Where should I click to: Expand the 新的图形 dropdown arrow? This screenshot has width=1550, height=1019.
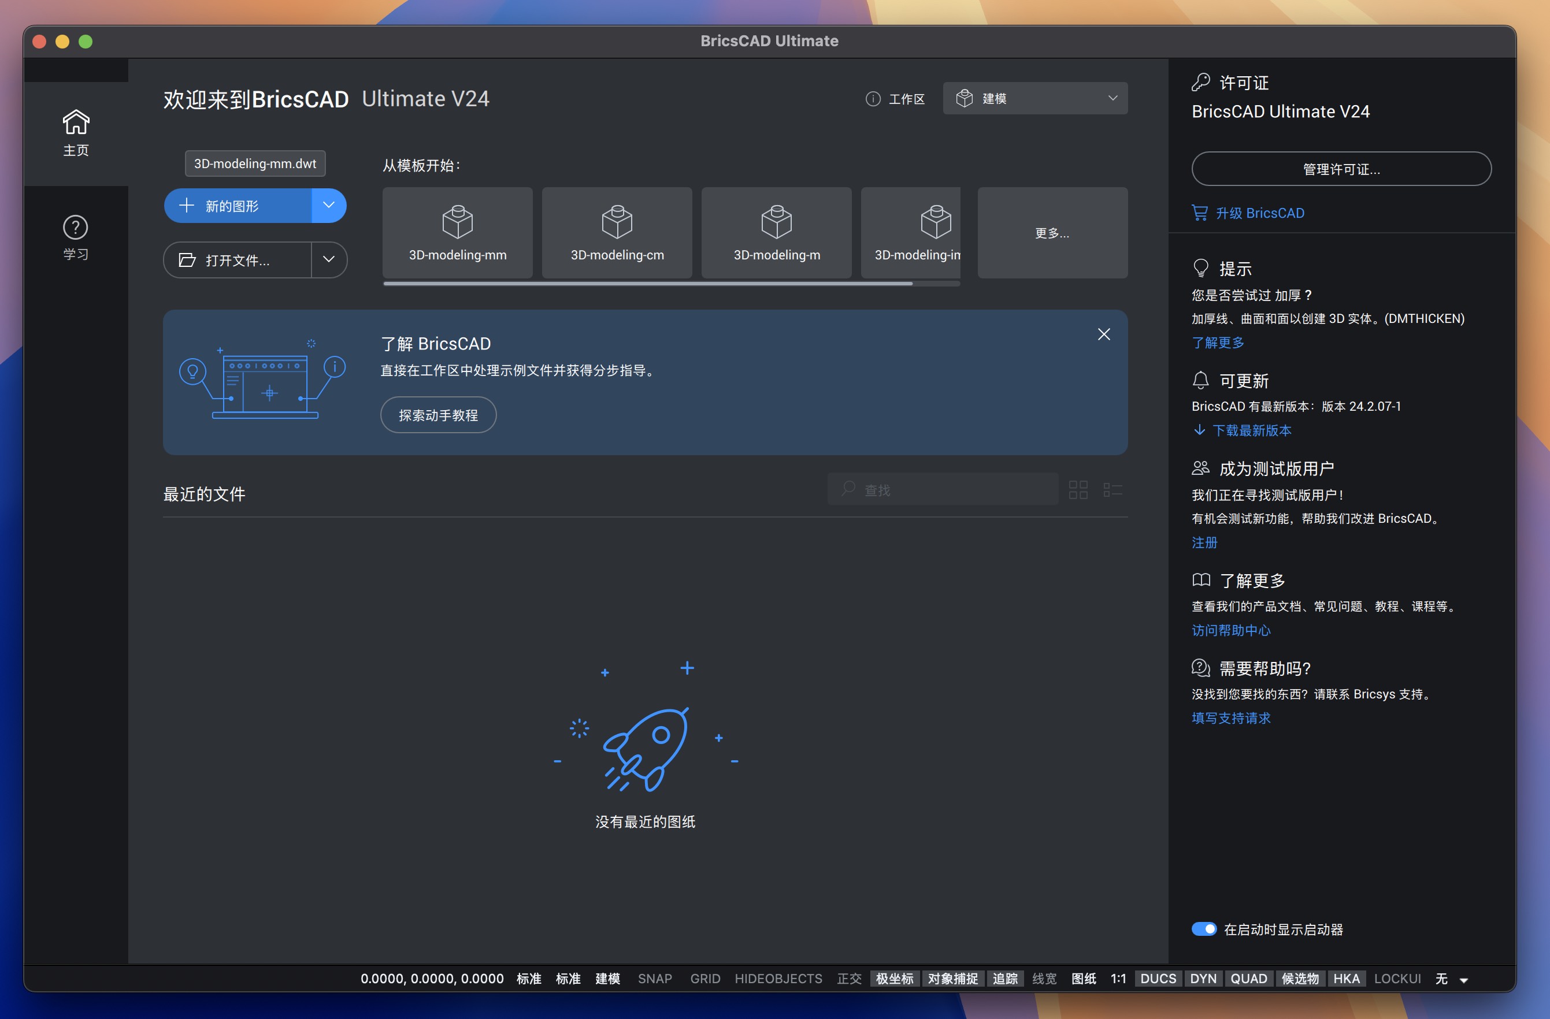(329, 205)
